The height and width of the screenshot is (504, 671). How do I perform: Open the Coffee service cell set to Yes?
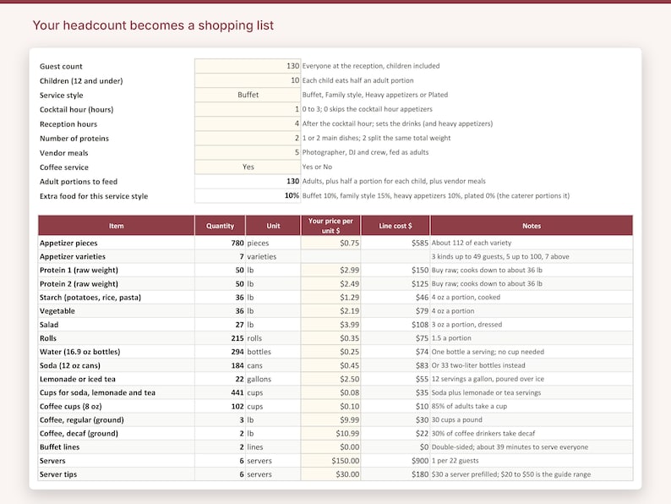248,167
